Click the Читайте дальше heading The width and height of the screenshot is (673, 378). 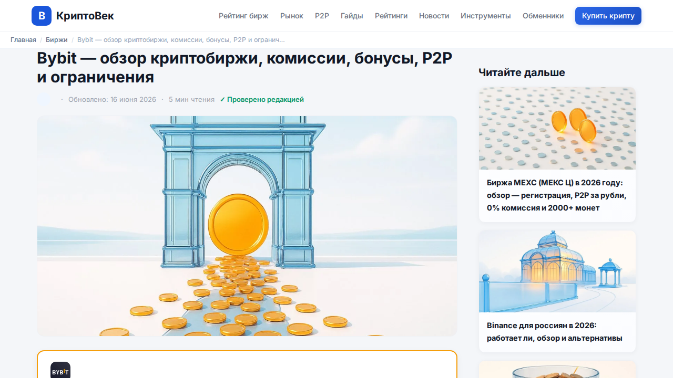click(522, 72)
